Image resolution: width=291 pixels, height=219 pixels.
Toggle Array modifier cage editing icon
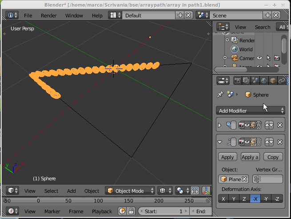click(x=259, y=125)
